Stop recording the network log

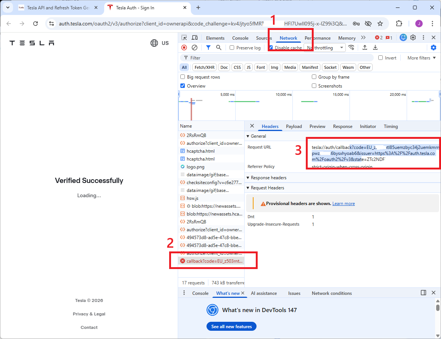184,48
